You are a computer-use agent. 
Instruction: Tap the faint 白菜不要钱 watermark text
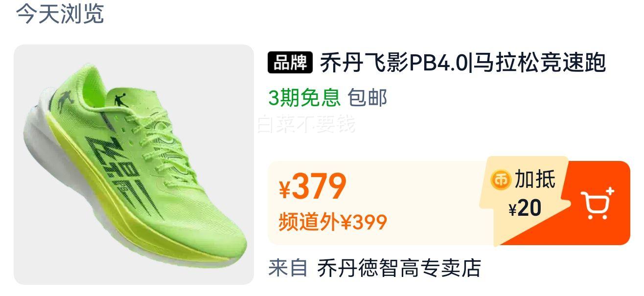[306, 124]
